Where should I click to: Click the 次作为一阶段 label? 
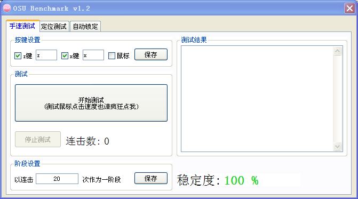coord(101,180)
